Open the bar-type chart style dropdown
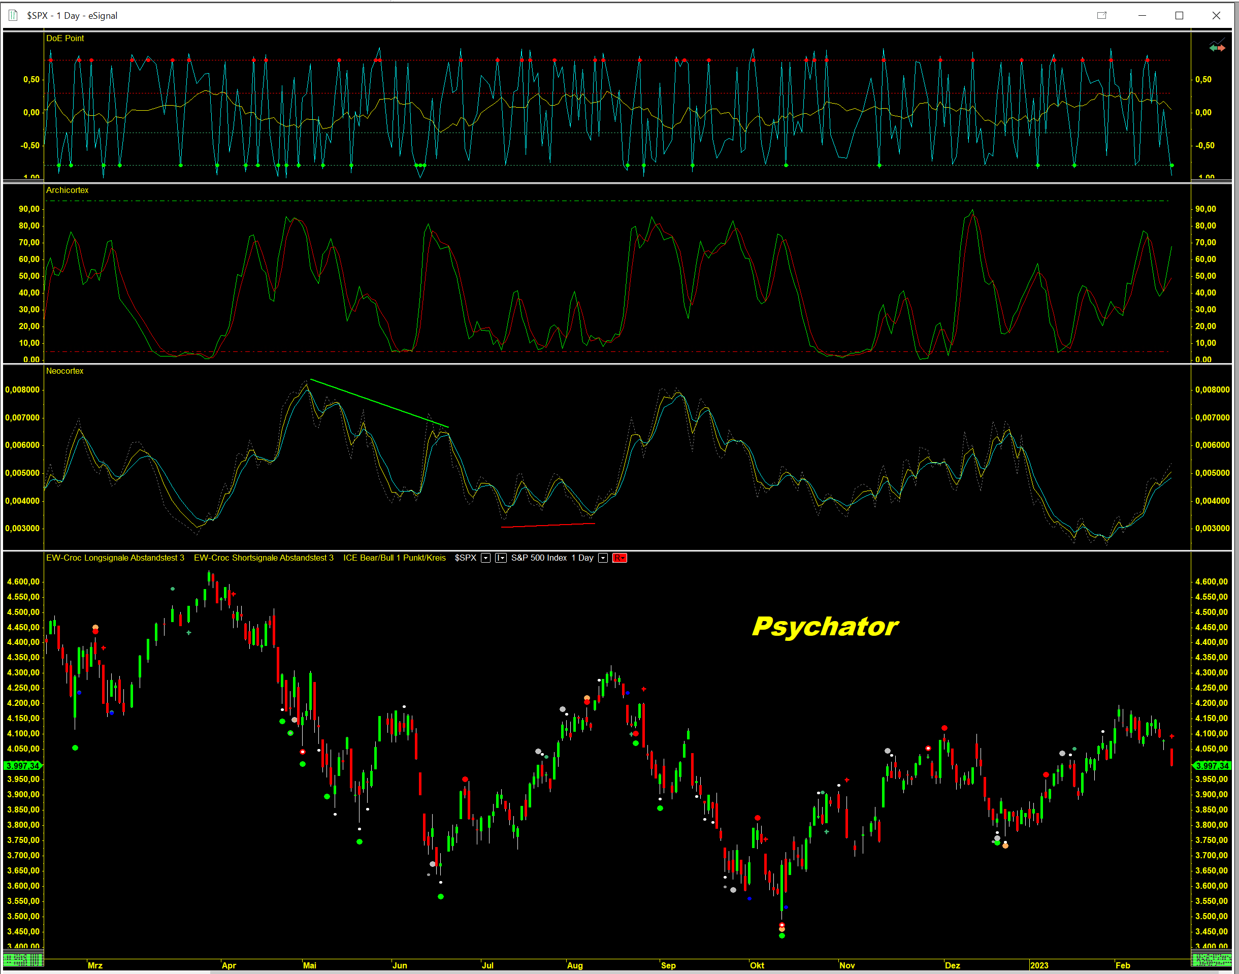 click(501, 558)
